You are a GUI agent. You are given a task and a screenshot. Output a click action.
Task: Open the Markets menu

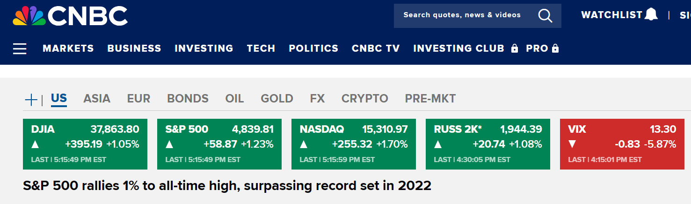pyautogui.click(x=68, y=48)
